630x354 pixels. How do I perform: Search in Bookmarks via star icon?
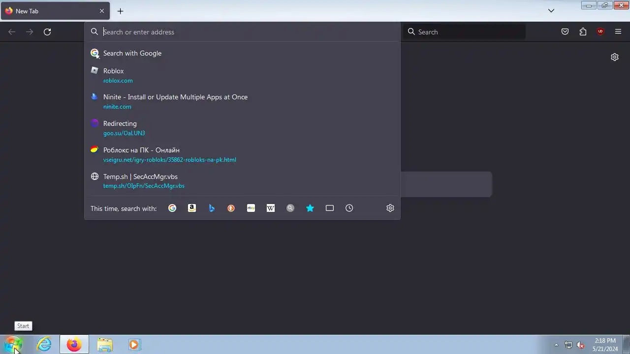coord(310,208)
